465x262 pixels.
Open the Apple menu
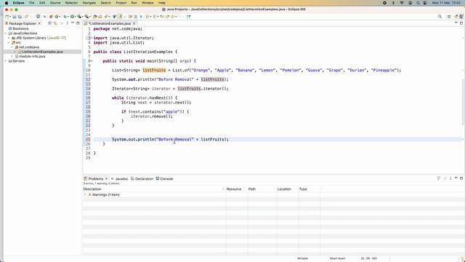pos(7,3)
